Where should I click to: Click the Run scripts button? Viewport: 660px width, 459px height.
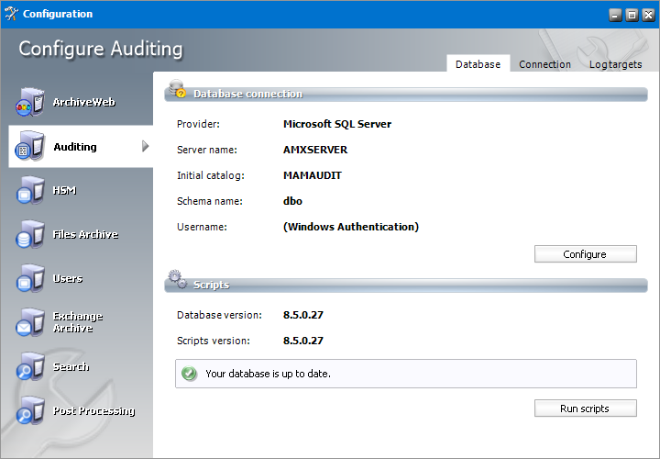pos(585,409)
